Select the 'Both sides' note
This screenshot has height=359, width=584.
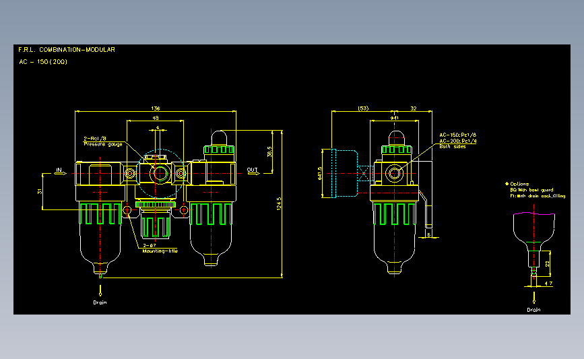pyautogui.click(x=453, y=147)
